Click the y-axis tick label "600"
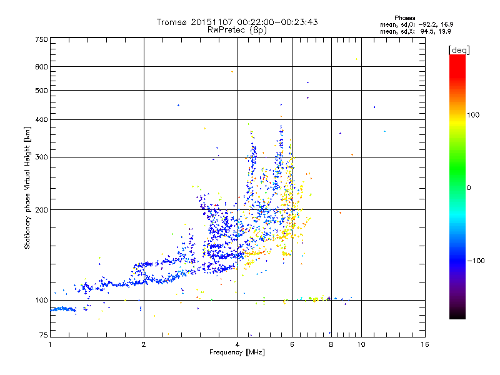This screenshot has width=500, height=375. click(41, 67)
